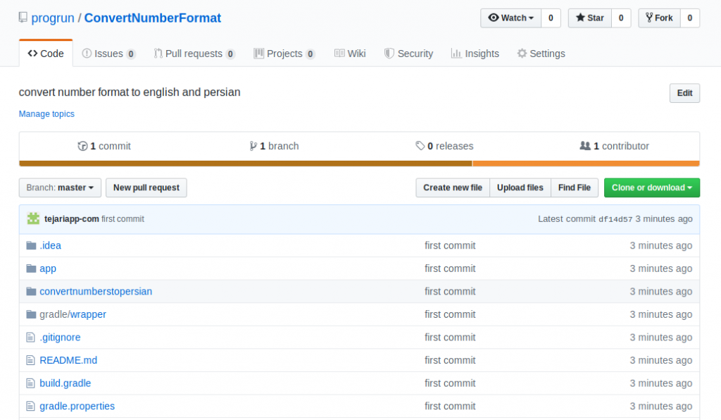This screenshot has width=721, height=420.
Task: Click the tejariapp-com author name
Action: pyautogui.click(x=71, y=219)
